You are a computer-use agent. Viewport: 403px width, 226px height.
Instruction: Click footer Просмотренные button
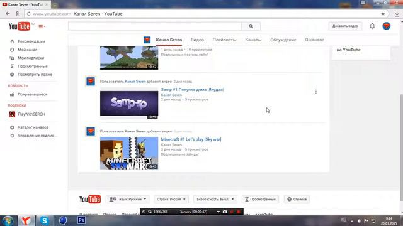[x=260, y=199]
